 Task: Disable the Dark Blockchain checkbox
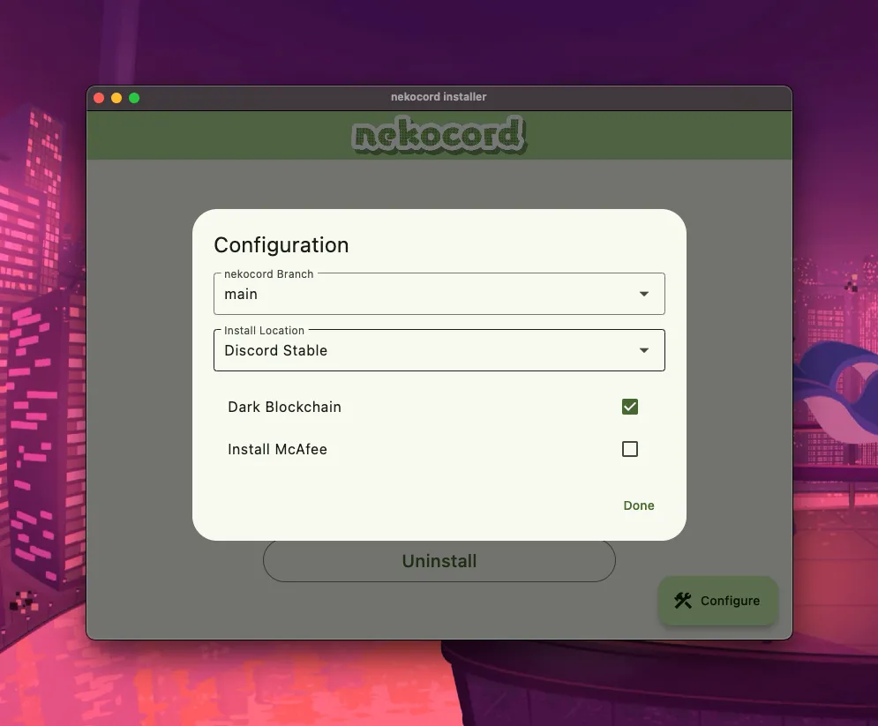point(629,407)
